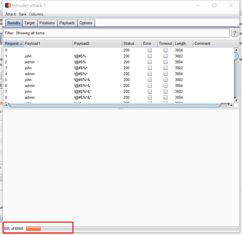Click the vertical scrollbar up arrow
Viewport: 242px width, 235px height.
point(236,50)
